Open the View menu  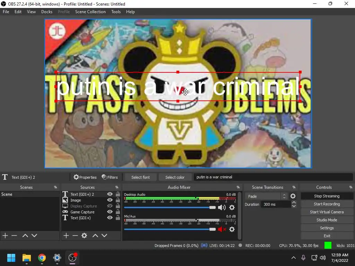pos(31,12)
